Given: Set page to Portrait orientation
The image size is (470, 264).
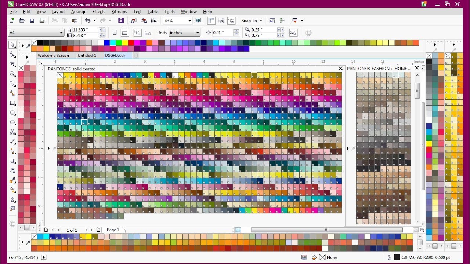Looking at the screenshot, I should click(115, 33).
